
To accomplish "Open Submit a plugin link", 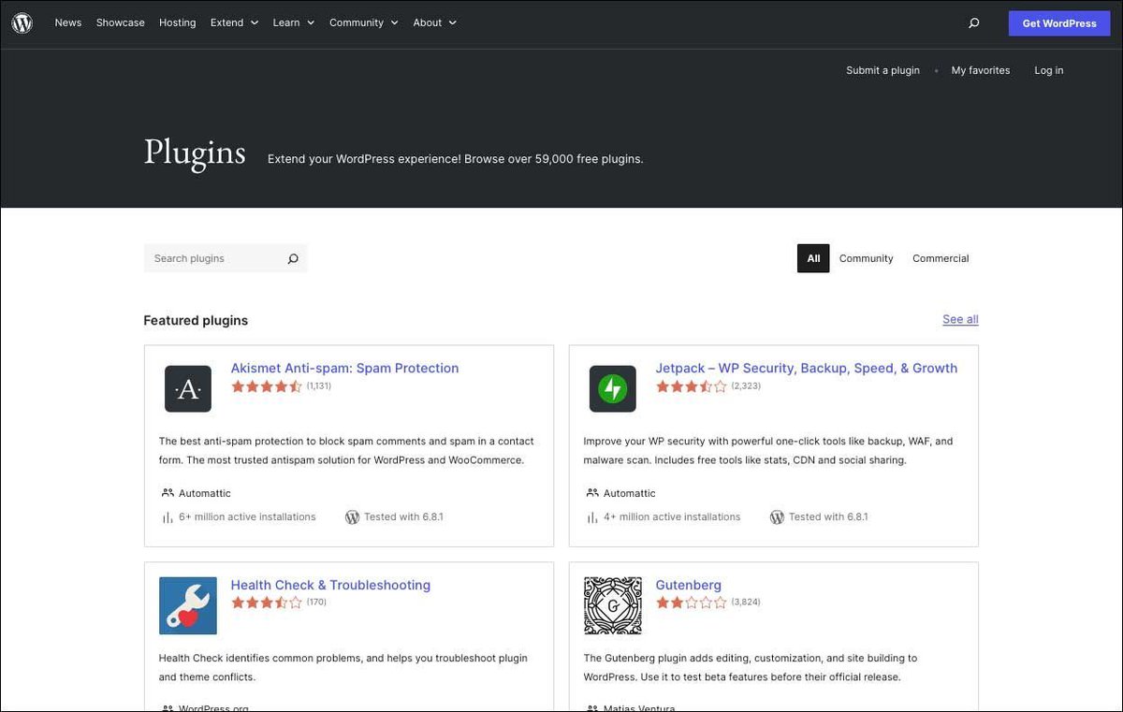I will pyautogui.click(x=882, y=71).
